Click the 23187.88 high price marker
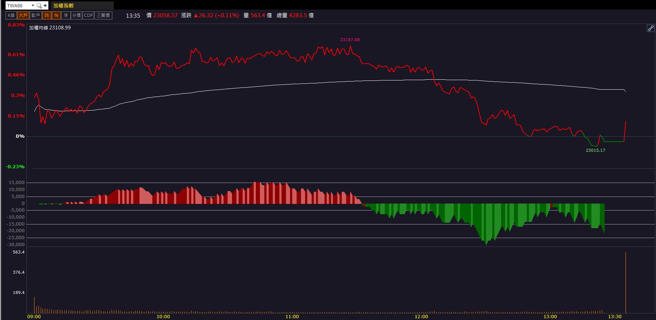This screenshot has height=320, width=656. (350, 40)
